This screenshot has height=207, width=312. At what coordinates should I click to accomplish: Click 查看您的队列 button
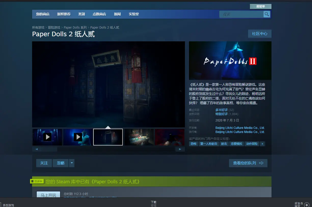pos(248,163)
